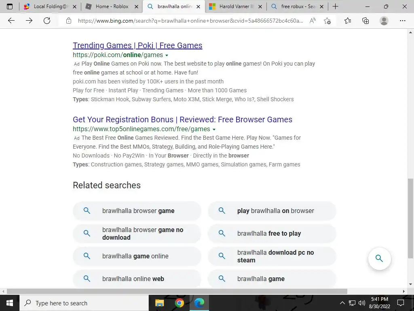
Task: Click the scroll left arrow
Action: [x=3, y=292]
